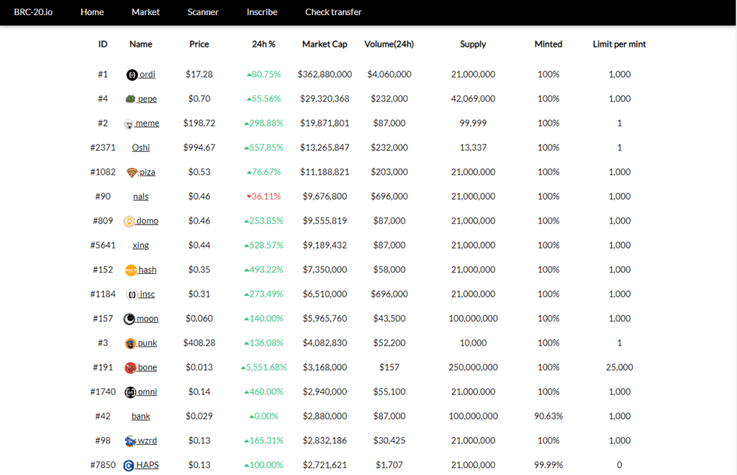Click the moon crescent token icon
This screenshot has width=737, height=475.
[x=130, y=318]
